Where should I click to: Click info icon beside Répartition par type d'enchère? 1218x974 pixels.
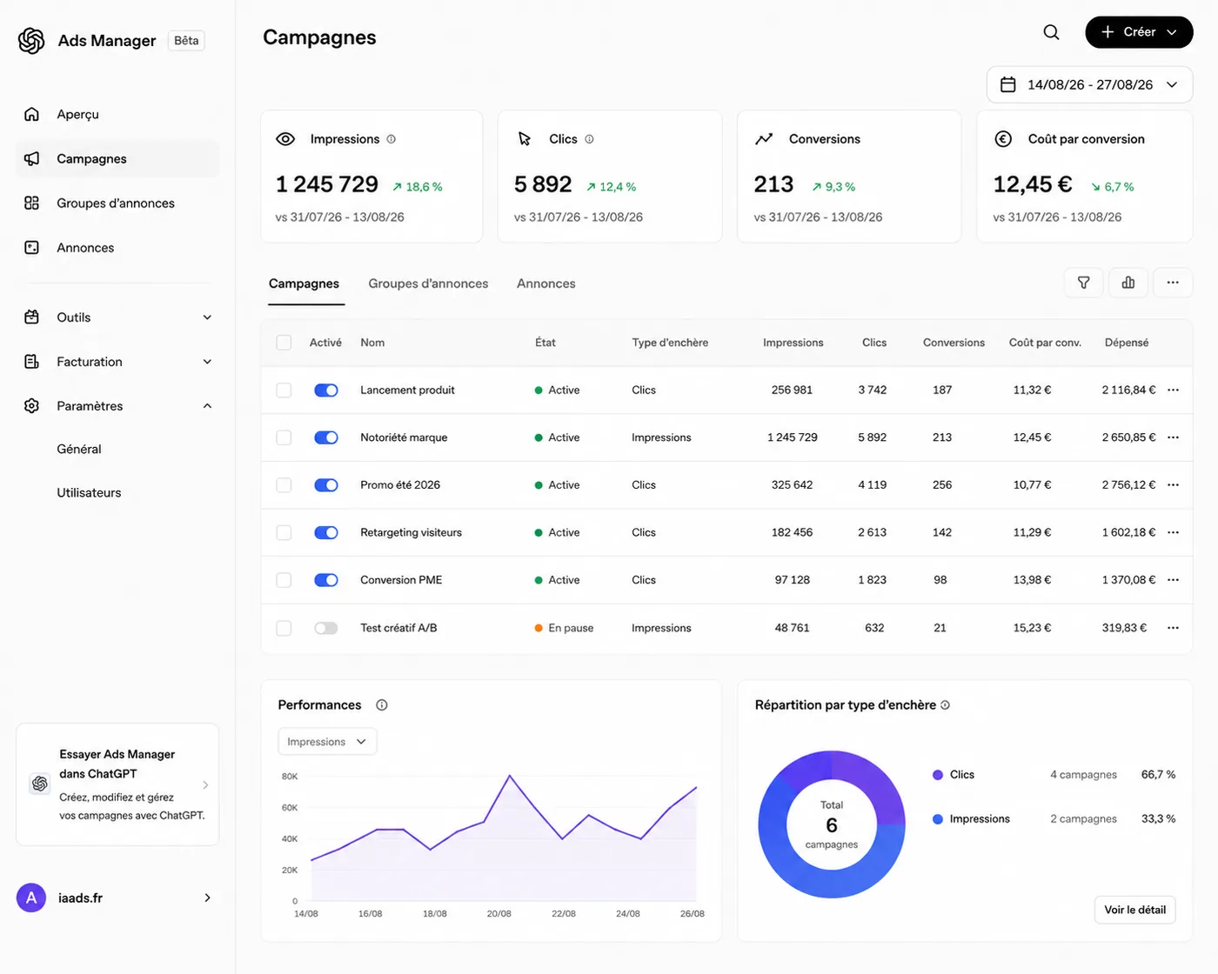[x=946, y=705]
